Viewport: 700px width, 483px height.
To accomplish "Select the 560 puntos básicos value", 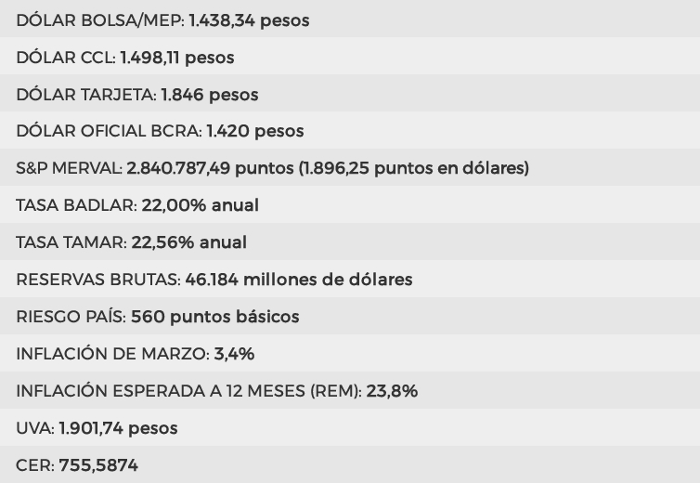I will pyautogui.click(x=214, y=317).
